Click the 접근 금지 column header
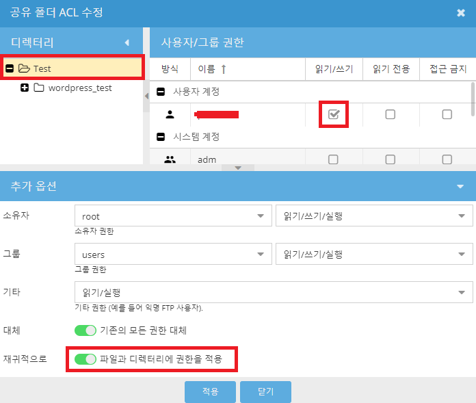The width and height of the screenshot is (476, 403). tap(448, 69)
